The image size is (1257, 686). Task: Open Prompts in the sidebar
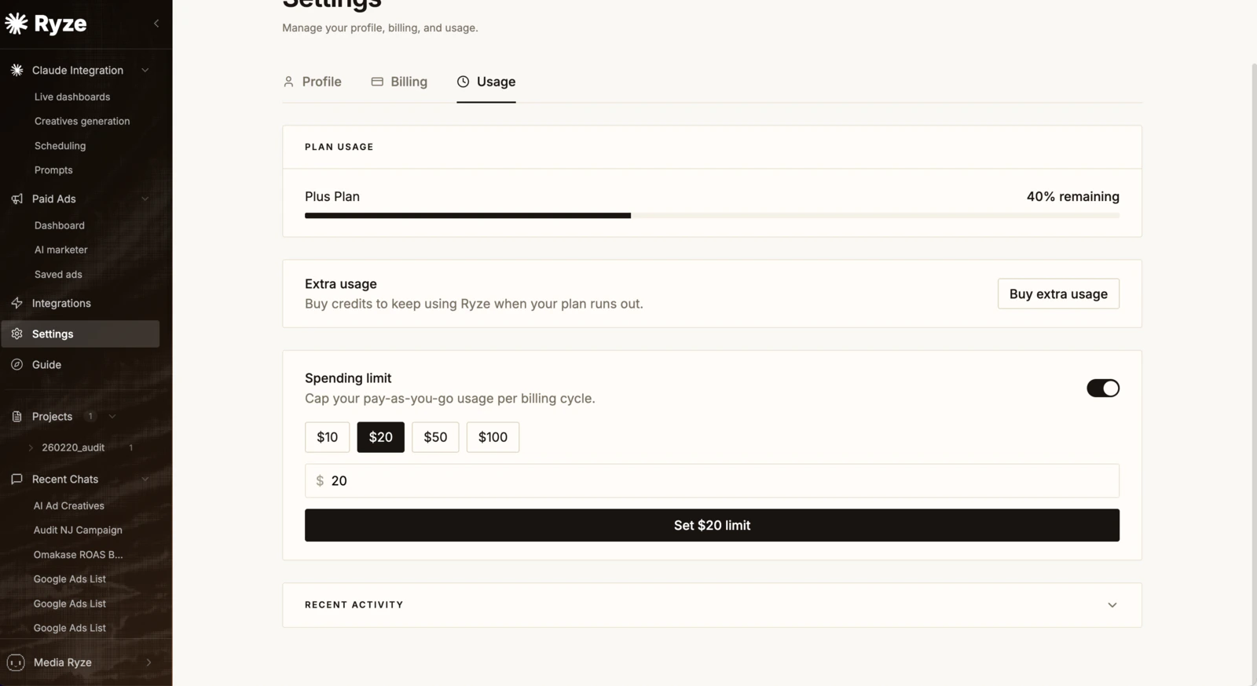pos(53,170)
